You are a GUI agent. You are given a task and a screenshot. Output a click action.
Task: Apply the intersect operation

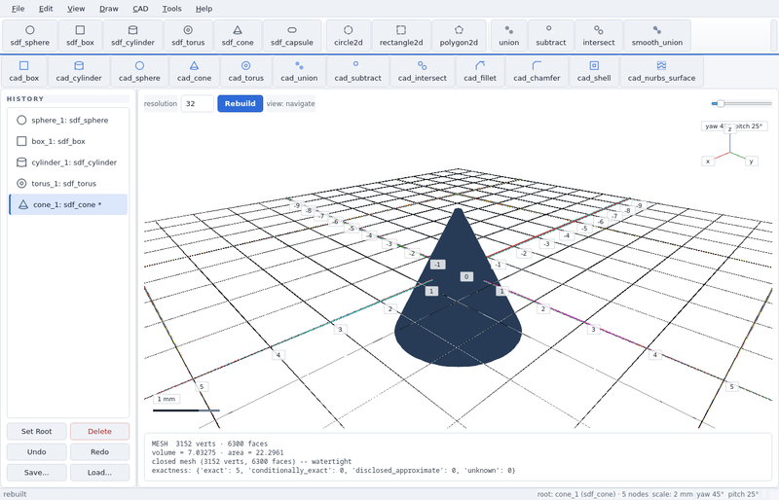598,36
